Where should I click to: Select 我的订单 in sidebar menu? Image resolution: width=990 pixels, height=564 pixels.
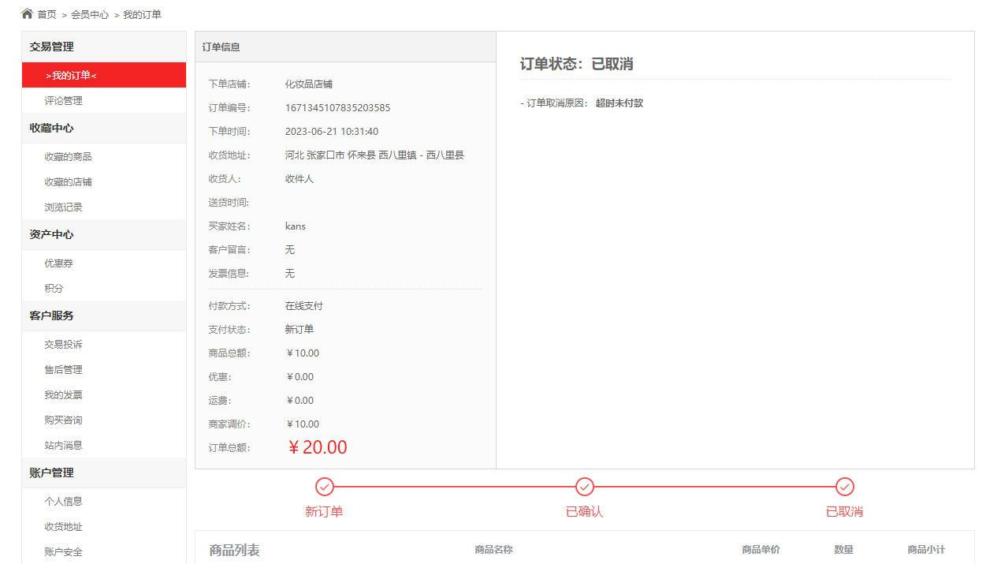click(x=104, y=75)
